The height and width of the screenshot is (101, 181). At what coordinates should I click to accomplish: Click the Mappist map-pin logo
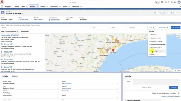pos(2,2)
